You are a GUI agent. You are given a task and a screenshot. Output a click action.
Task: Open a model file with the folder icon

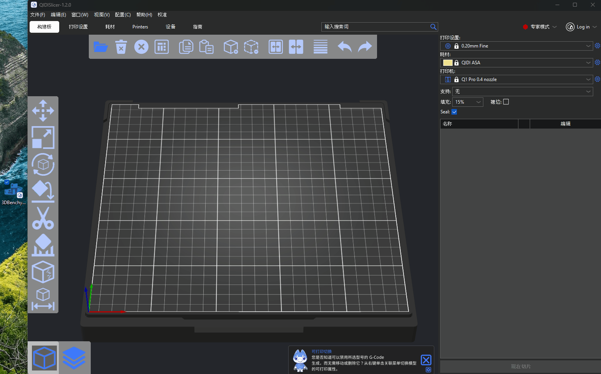point(101,46)
